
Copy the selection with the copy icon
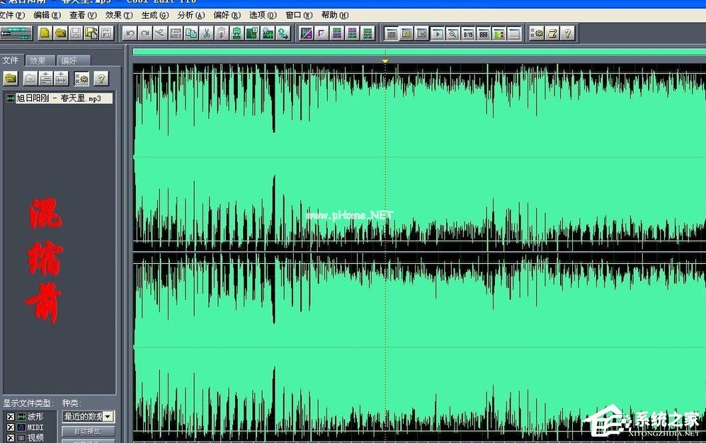click(191, 33)
